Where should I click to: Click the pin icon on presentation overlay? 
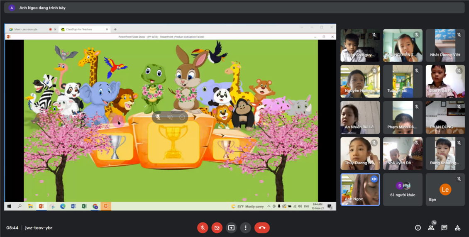[x=158, y=117]
